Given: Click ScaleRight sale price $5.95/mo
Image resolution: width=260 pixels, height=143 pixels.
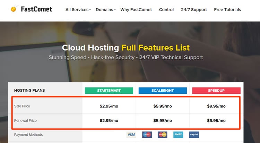Looking at the screenshot, I should pyautogui.click(x=163, y=106).
